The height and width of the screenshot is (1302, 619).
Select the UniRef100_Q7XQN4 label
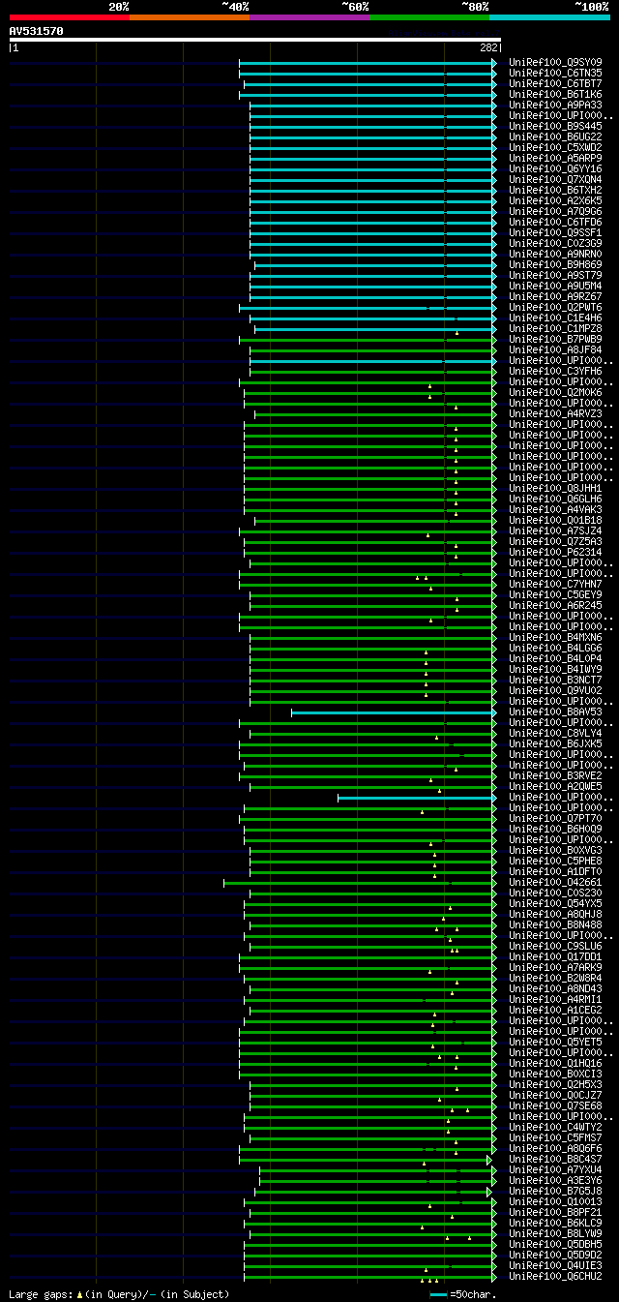[x=555, y=179]
